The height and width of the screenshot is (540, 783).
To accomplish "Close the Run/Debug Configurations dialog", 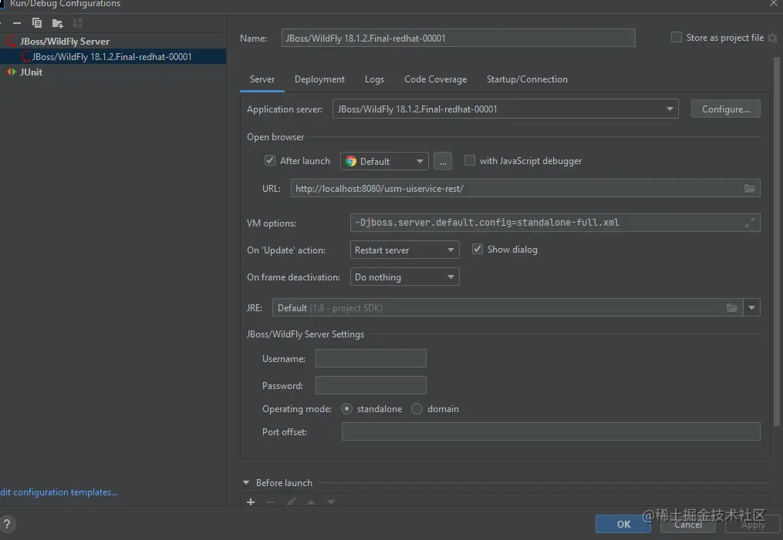I will click(x=774, y=3).
